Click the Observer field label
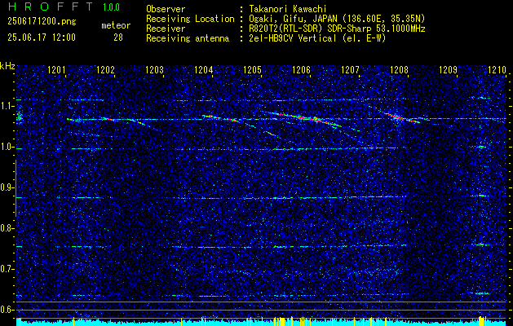513x326 pixels. coord(166,9)
